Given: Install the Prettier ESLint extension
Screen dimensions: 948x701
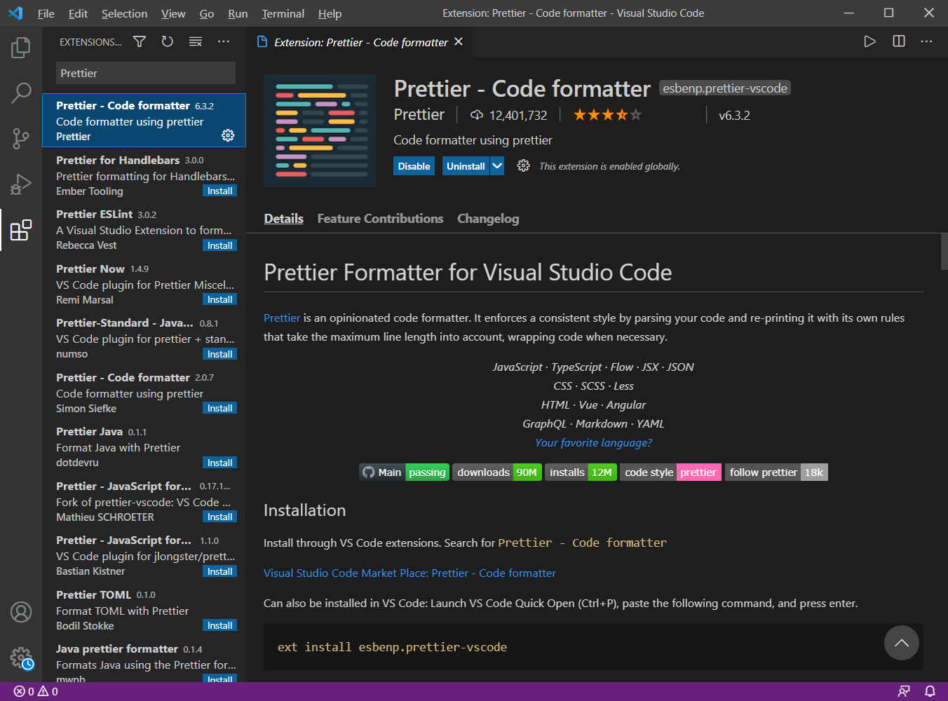Looking at the screenshot, I should coord(219,245).
